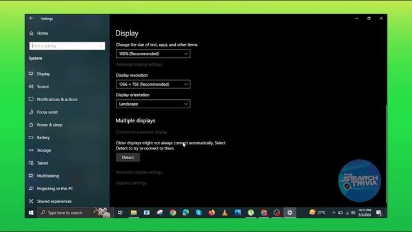
Task: Open Settings Home page
Action: coord(39,33)
